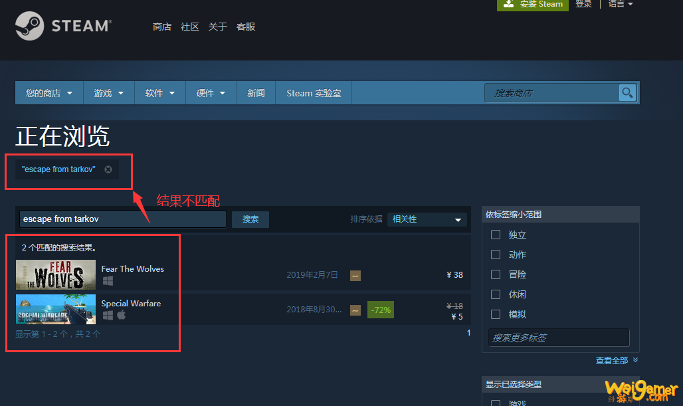
Task: Click review score icon for Special Warfare
Action: pyautogui.click(x=355, y=310)
